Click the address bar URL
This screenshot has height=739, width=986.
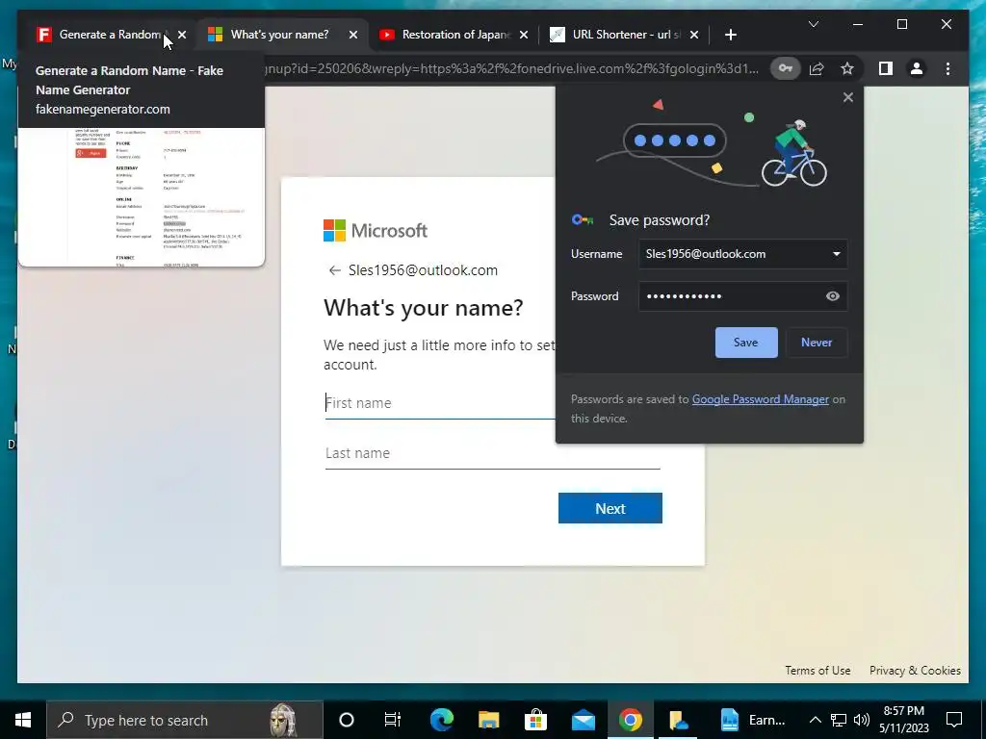point(512,68)
